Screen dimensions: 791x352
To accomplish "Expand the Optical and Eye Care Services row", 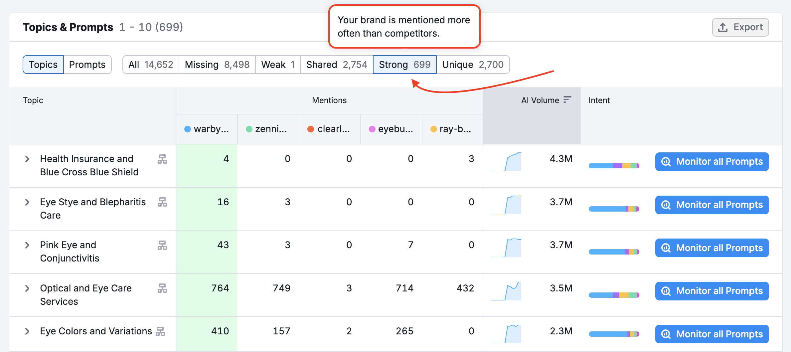I will (27, 289).
